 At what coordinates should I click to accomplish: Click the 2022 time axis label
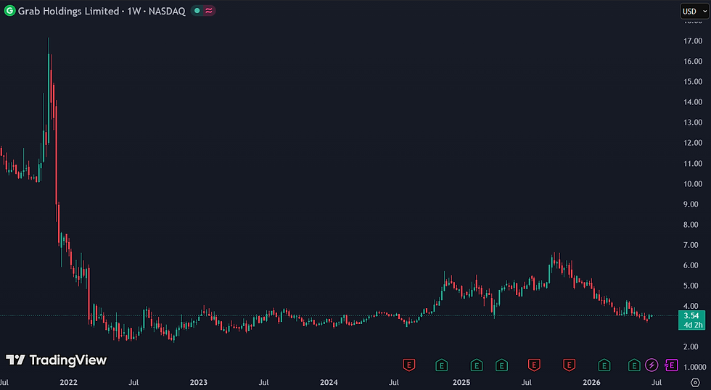[68, 383]
